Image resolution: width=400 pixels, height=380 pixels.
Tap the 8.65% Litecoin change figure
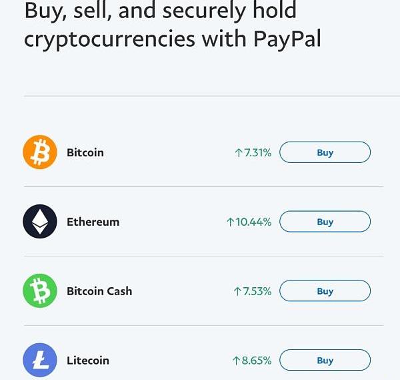pos(257,361)
